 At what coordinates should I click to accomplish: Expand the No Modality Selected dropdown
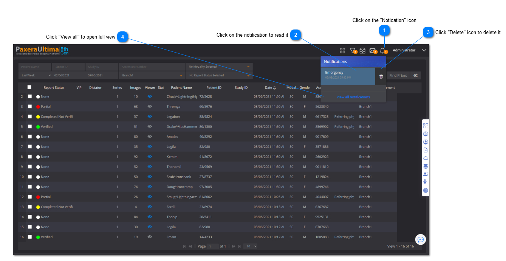(x=219, y=67)
